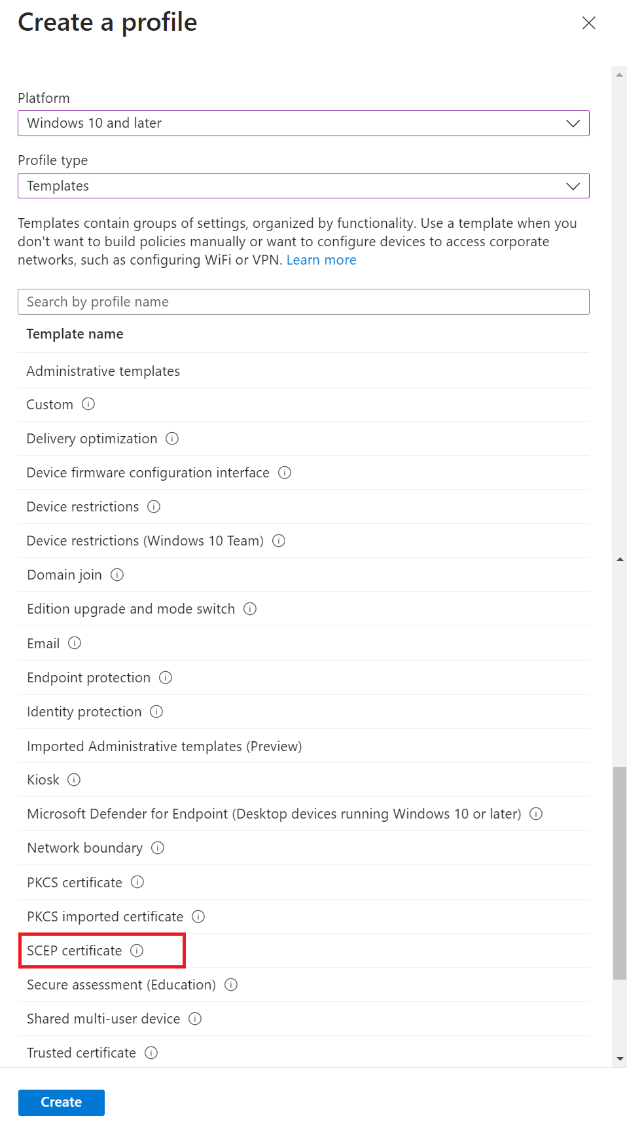Viewport: 627px width, 1125px height.
Task: Select Imported Administrative templates (Preview)
Action: click(x=164, y=747)
